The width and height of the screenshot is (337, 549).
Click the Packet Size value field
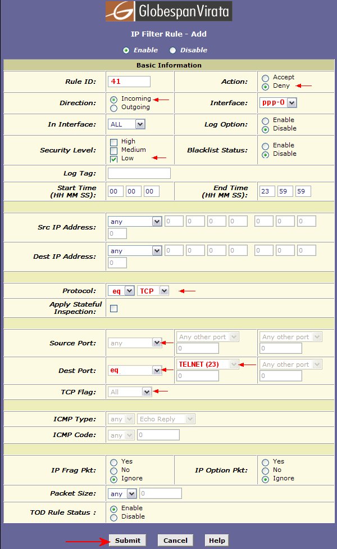coord(161,493)
